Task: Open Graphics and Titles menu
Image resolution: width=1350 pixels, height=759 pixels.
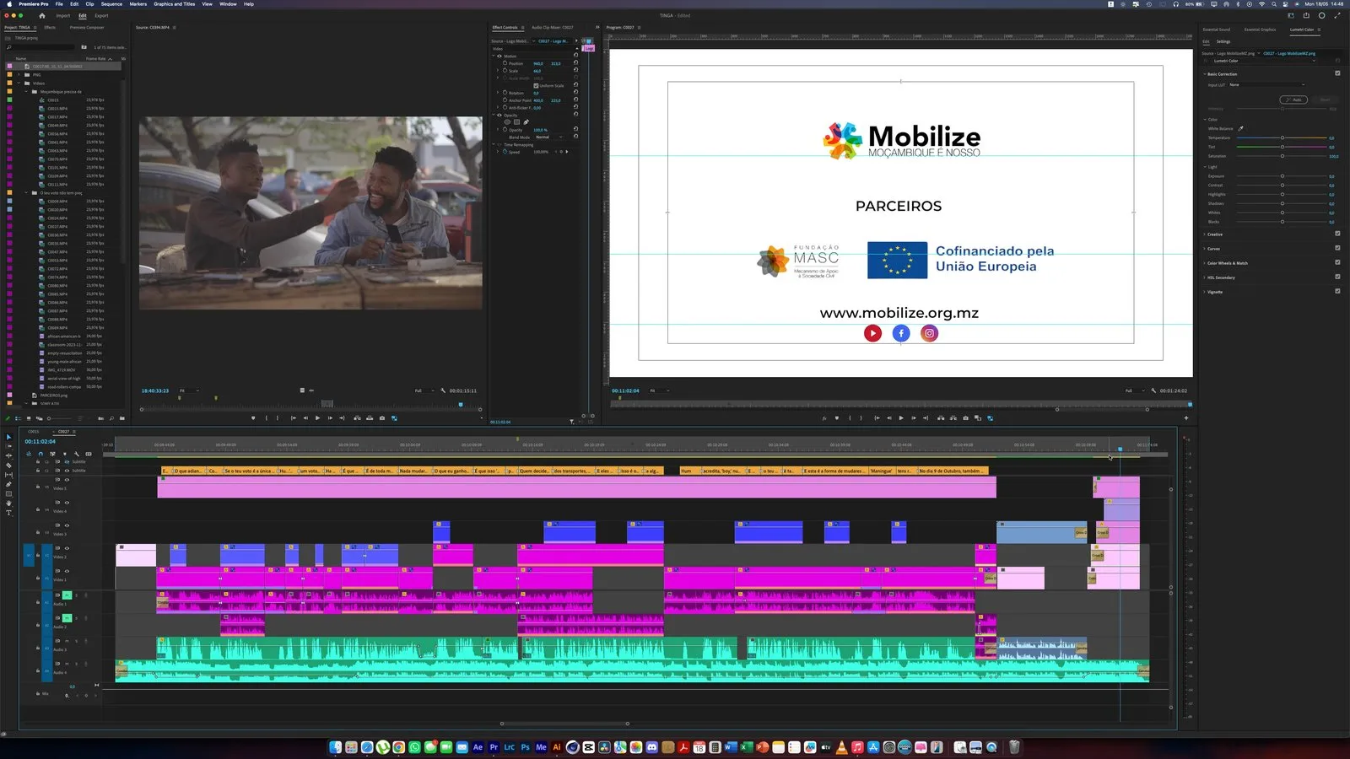Action: [x=174, y=4]
